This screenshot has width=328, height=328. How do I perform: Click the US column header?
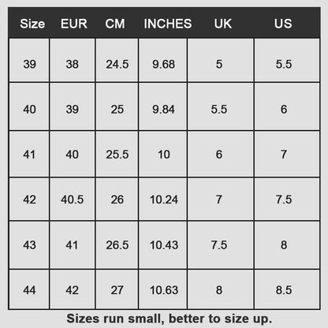283,24
